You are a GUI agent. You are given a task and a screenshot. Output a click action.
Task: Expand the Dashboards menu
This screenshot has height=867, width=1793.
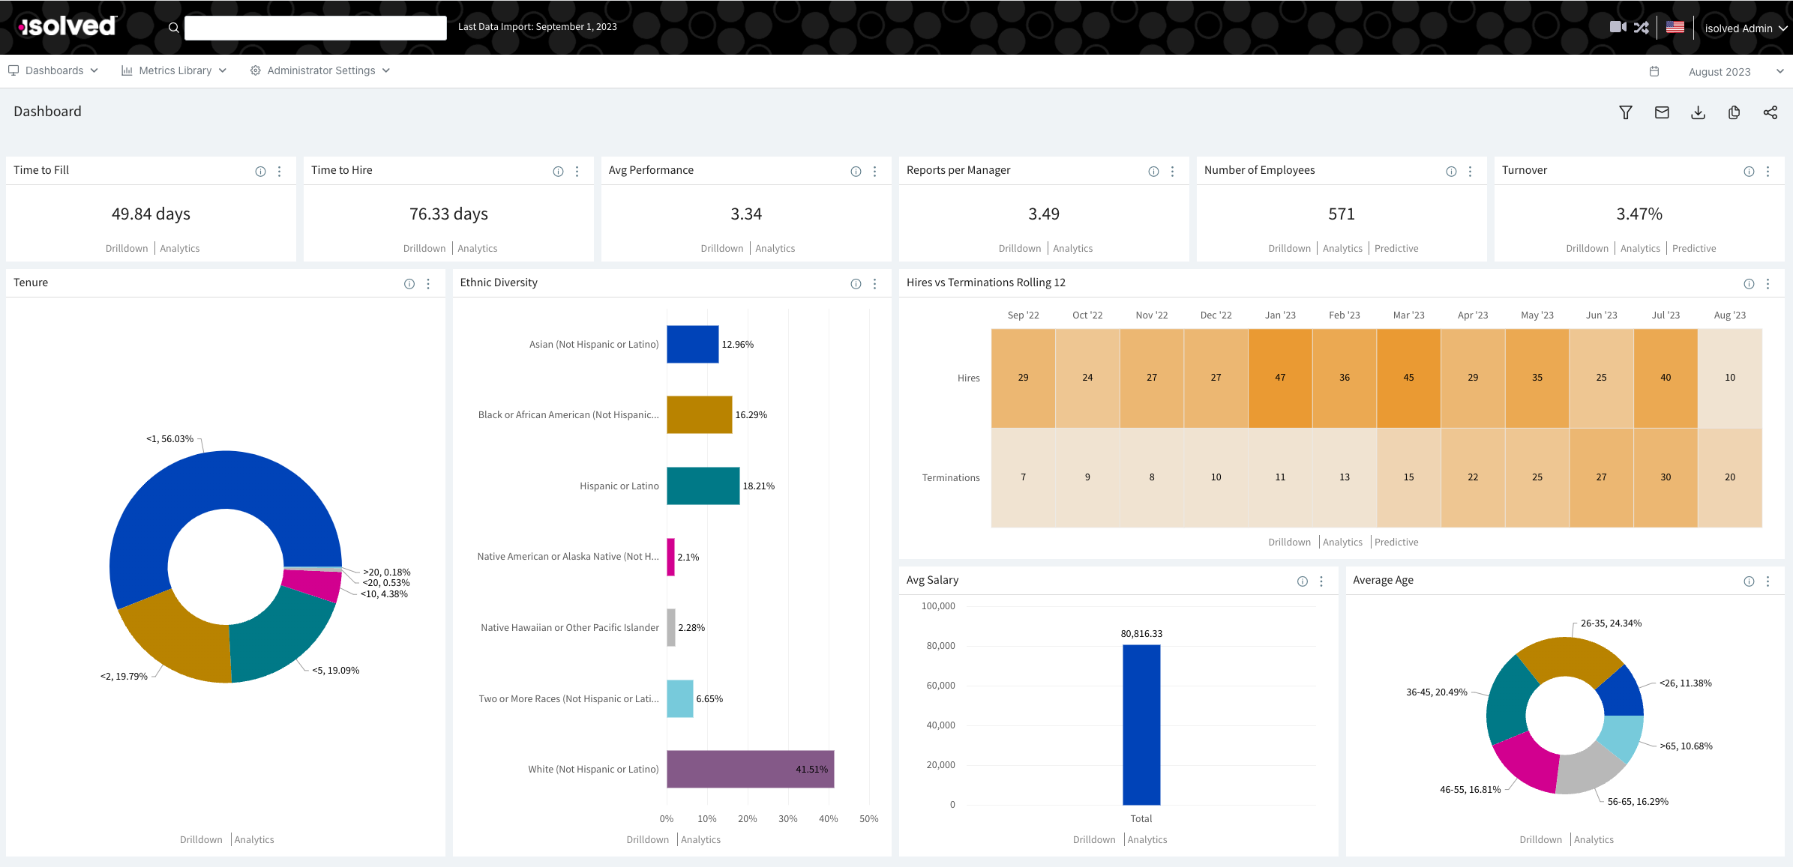point(53,70)
